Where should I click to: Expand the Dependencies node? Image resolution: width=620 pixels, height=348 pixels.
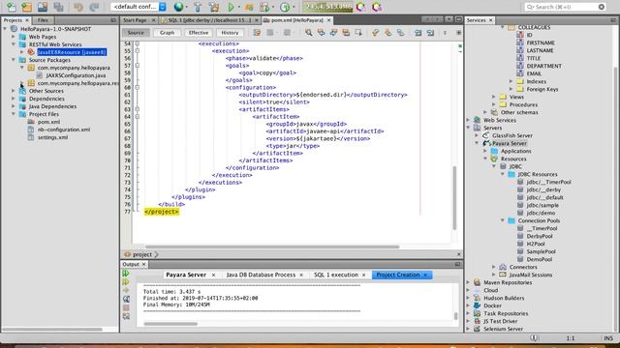pos(14,99)
